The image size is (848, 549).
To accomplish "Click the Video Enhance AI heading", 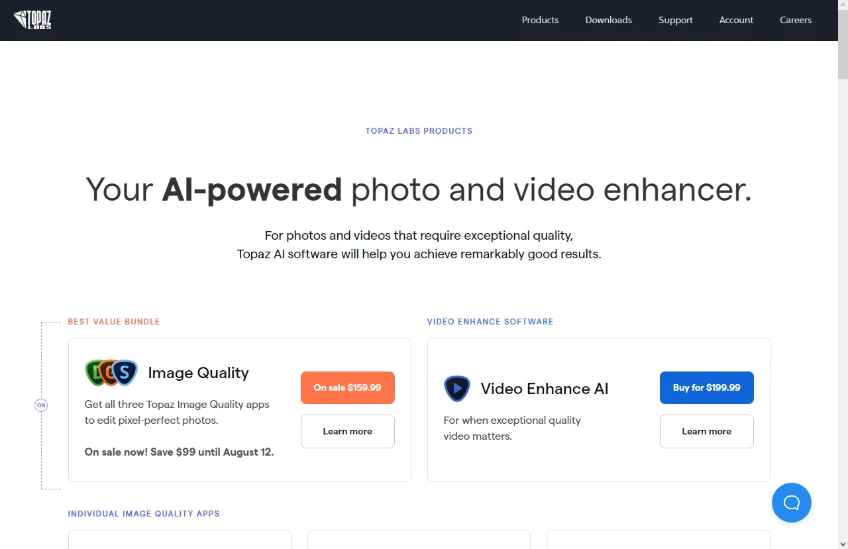I will tap(544, 389).
